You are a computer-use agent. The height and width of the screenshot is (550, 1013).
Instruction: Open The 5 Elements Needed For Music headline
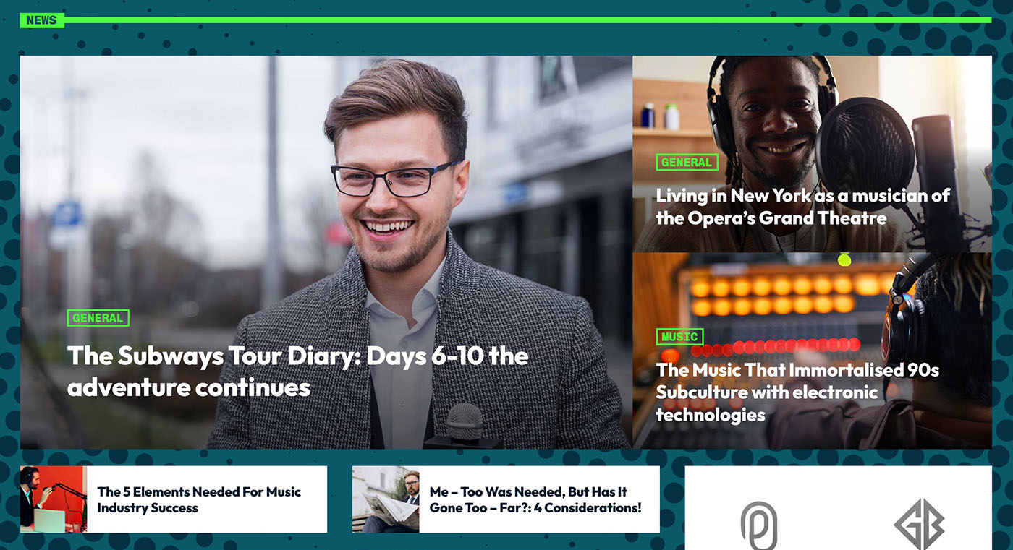(199, 499)
